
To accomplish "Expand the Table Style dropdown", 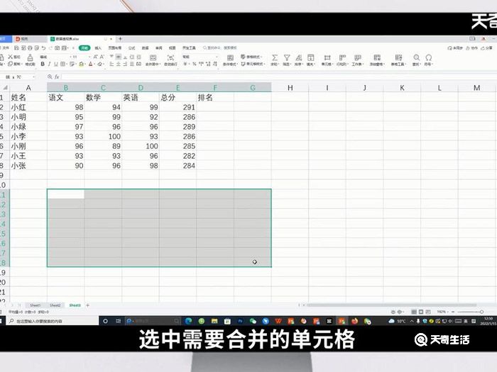I will (261, 57).
